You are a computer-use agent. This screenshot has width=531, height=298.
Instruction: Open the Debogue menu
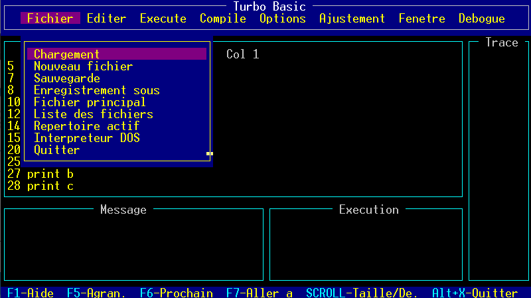(482, 19)
